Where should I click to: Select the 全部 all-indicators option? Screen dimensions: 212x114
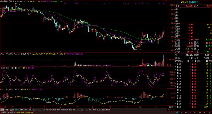point(12,110)
